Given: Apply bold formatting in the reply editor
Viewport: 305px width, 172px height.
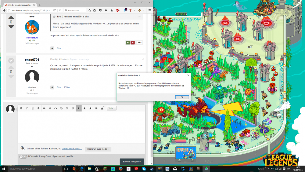Looking at the screenshot, I should (x=21, y=108).
